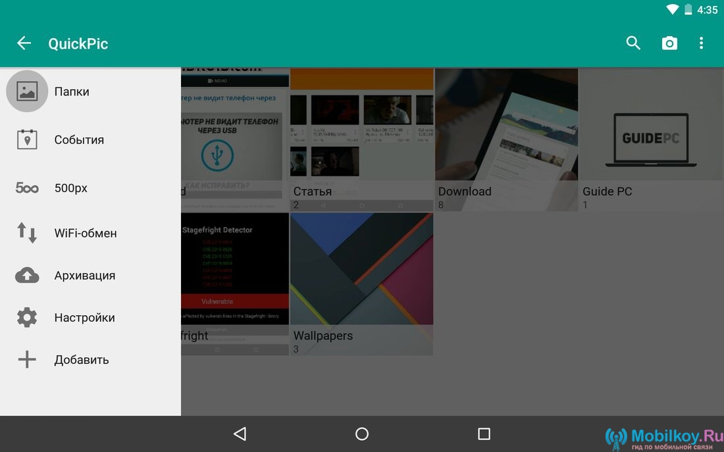Click the Download folder name
This screenshot has width=724, height=452.
click(465, 191)
